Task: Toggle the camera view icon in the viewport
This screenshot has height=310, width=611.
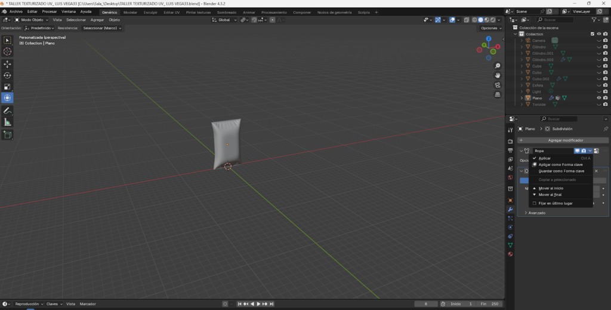Action: (498, 85)
